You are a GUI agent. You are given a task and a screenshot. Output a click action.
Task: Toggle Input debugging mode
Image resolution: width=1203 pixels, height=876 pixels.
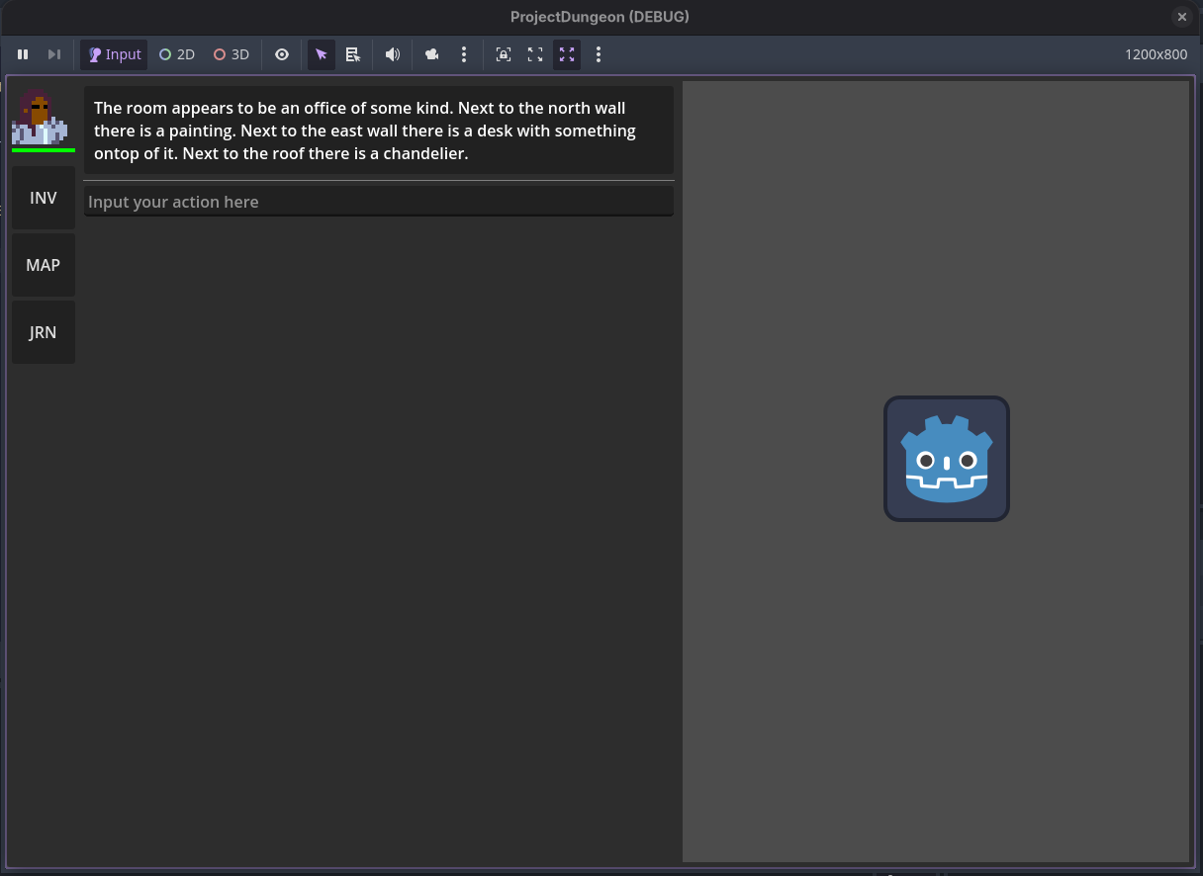(x=113, y=54)
